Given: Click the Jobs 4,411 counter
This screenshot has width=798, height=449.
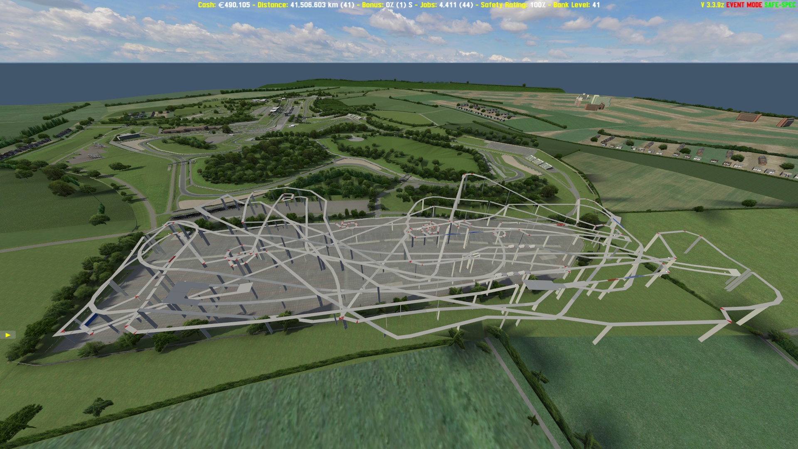Looking at the screenshot, I should point(446,5).
